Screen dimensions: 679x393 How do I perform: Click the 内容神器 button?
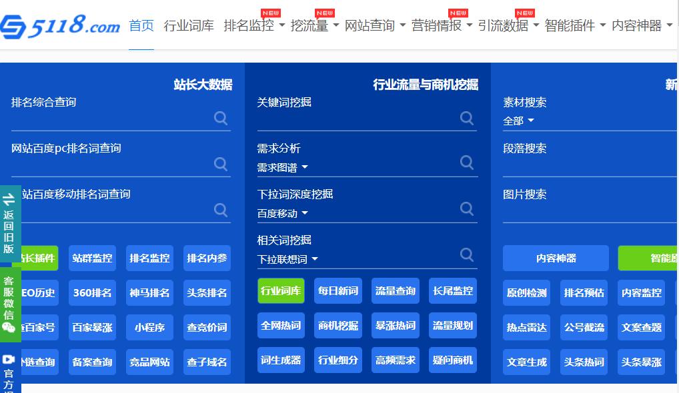[556, 258]
